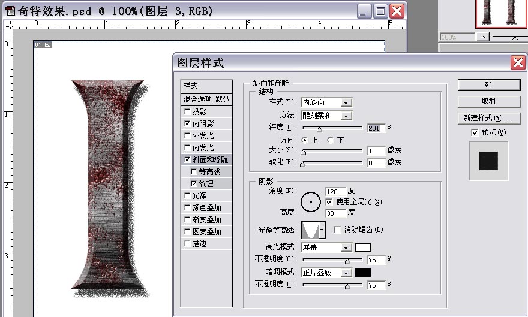Click the shadow opacity slider handle
The image size is (528, 317).
coord(347,286)
